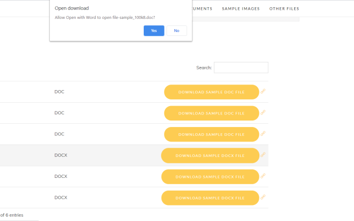This screenshot has width=354, height=221.
Task: Download the sample DOCX file in highlighted row
Action: [210, 155]
